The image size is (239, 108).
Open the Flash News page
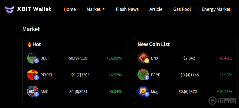coord(127,9)
